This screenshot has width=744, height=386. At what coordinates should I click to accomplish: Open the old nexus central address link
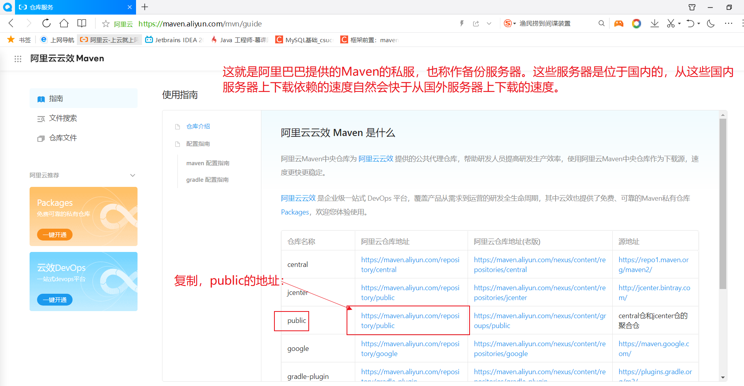click(540, 265)
